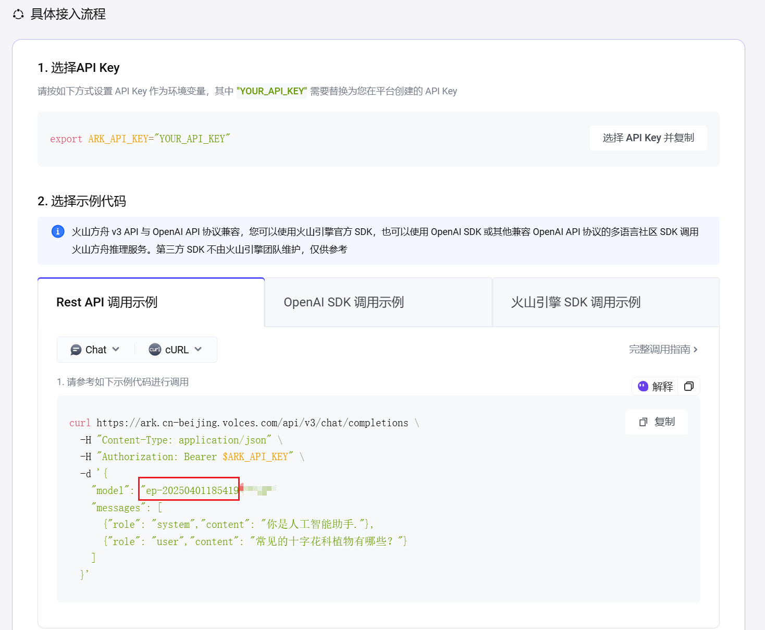Click the 选择 API Key 并复制 button
Image resolution: width=765 pixels, height=630 pixels.
pyautogui.click(x=648, y=138)
